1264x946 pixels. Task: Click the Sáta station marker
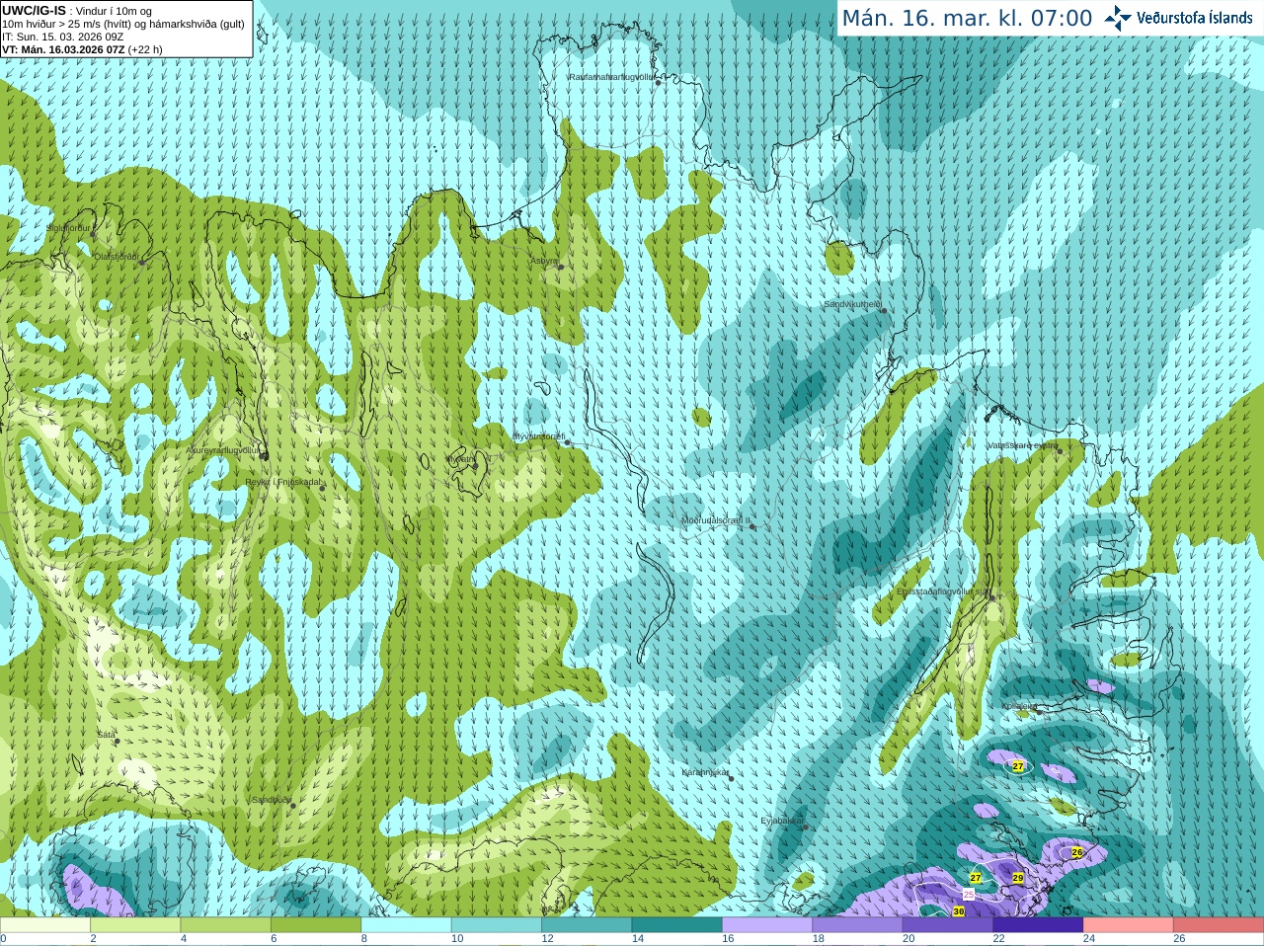point(117,741)
